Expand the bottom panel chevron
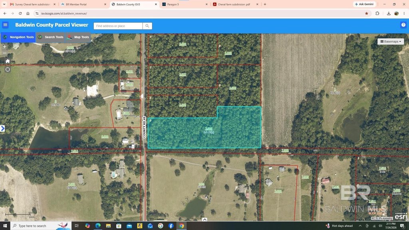Screen dimensions: 409x230 [204, 220]
